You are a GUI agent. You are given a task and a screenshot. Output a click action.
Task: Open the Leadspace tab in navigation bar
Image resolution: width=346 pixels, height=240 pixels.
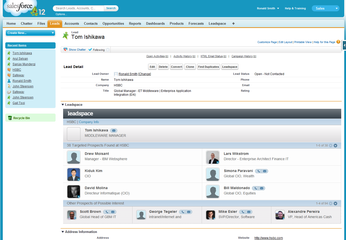click(x=217, y=23)
